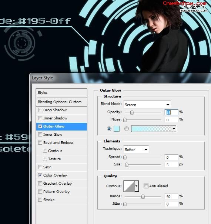Open the Gradient Overlay settings row
Viewport: 211px width, 224px height.
point(61,184)
